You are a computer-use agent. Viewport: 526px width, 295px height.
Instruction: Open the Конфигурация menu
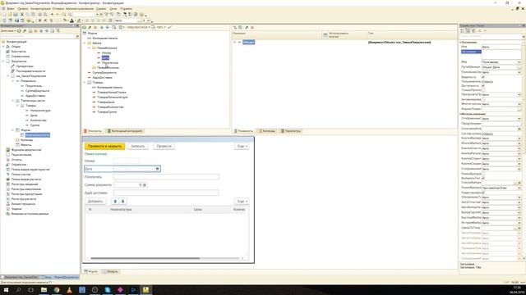tap(40, 9)
